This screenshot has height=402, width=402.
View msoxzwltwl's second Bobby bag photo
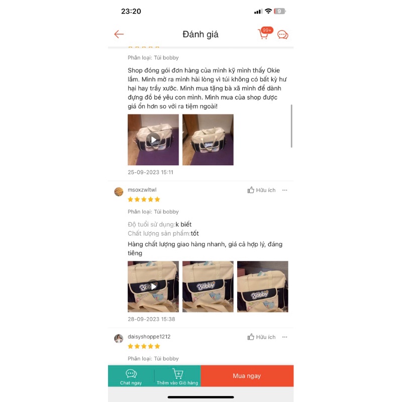[x=208, y=286]
